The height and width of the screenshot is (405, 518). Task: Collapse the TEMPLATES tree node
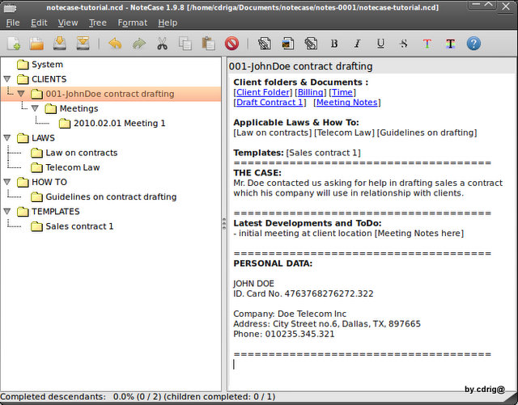click(7, 211)
